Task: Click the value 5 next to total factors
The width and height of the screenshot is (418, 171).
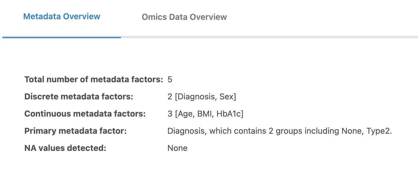Action: (170, 79)
